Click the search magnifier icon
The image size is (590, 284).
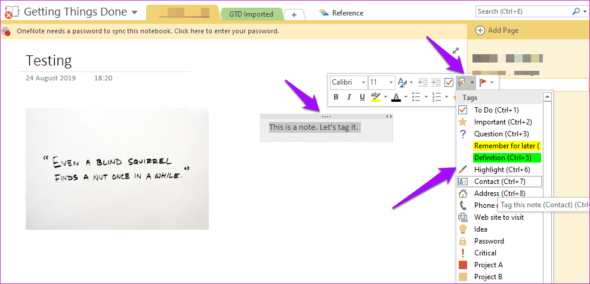[576, 12]
